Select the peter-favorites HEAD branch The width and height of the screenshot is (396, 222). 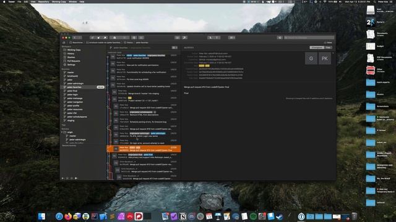84,87
